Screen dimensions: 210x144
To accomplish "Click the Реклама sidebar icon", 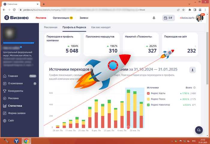I will pos(5,98).
